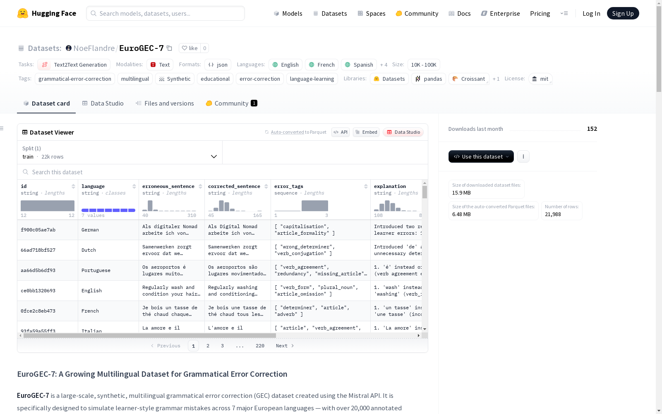Screen dimensions: 662x414
Task: Open the Text2Text Generation task tag
Action: [74, 65]
